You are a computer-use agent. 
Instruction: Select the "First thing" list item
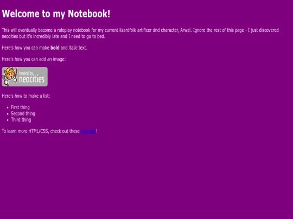tap(20, 108)
